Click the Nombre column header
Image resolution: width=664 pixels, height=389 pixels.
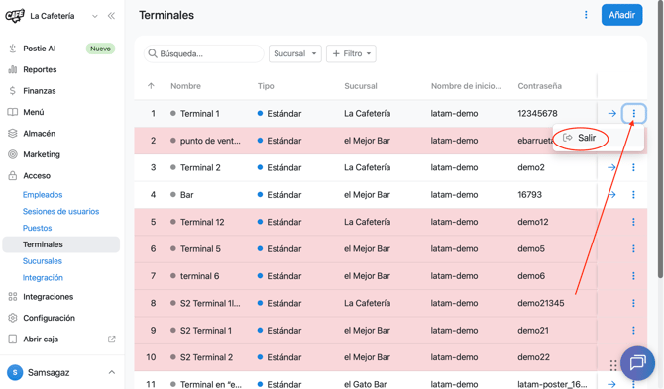[x=185, y=86]
